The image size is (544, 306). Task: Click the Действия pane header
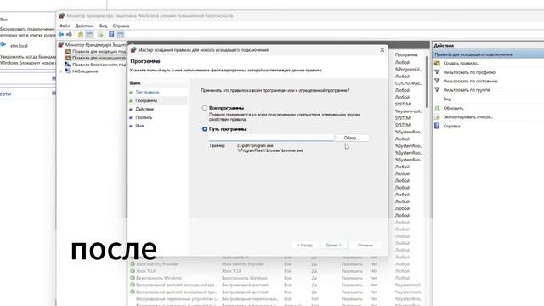click(x=444, y=45)
